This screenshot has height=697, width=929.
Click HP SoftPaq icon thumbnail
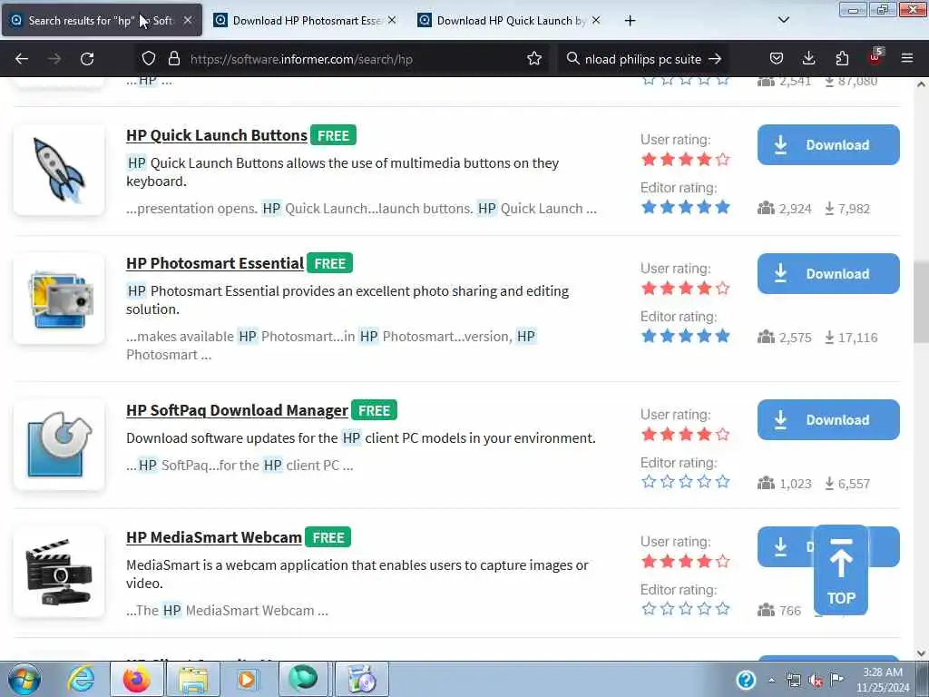(59, 445)
